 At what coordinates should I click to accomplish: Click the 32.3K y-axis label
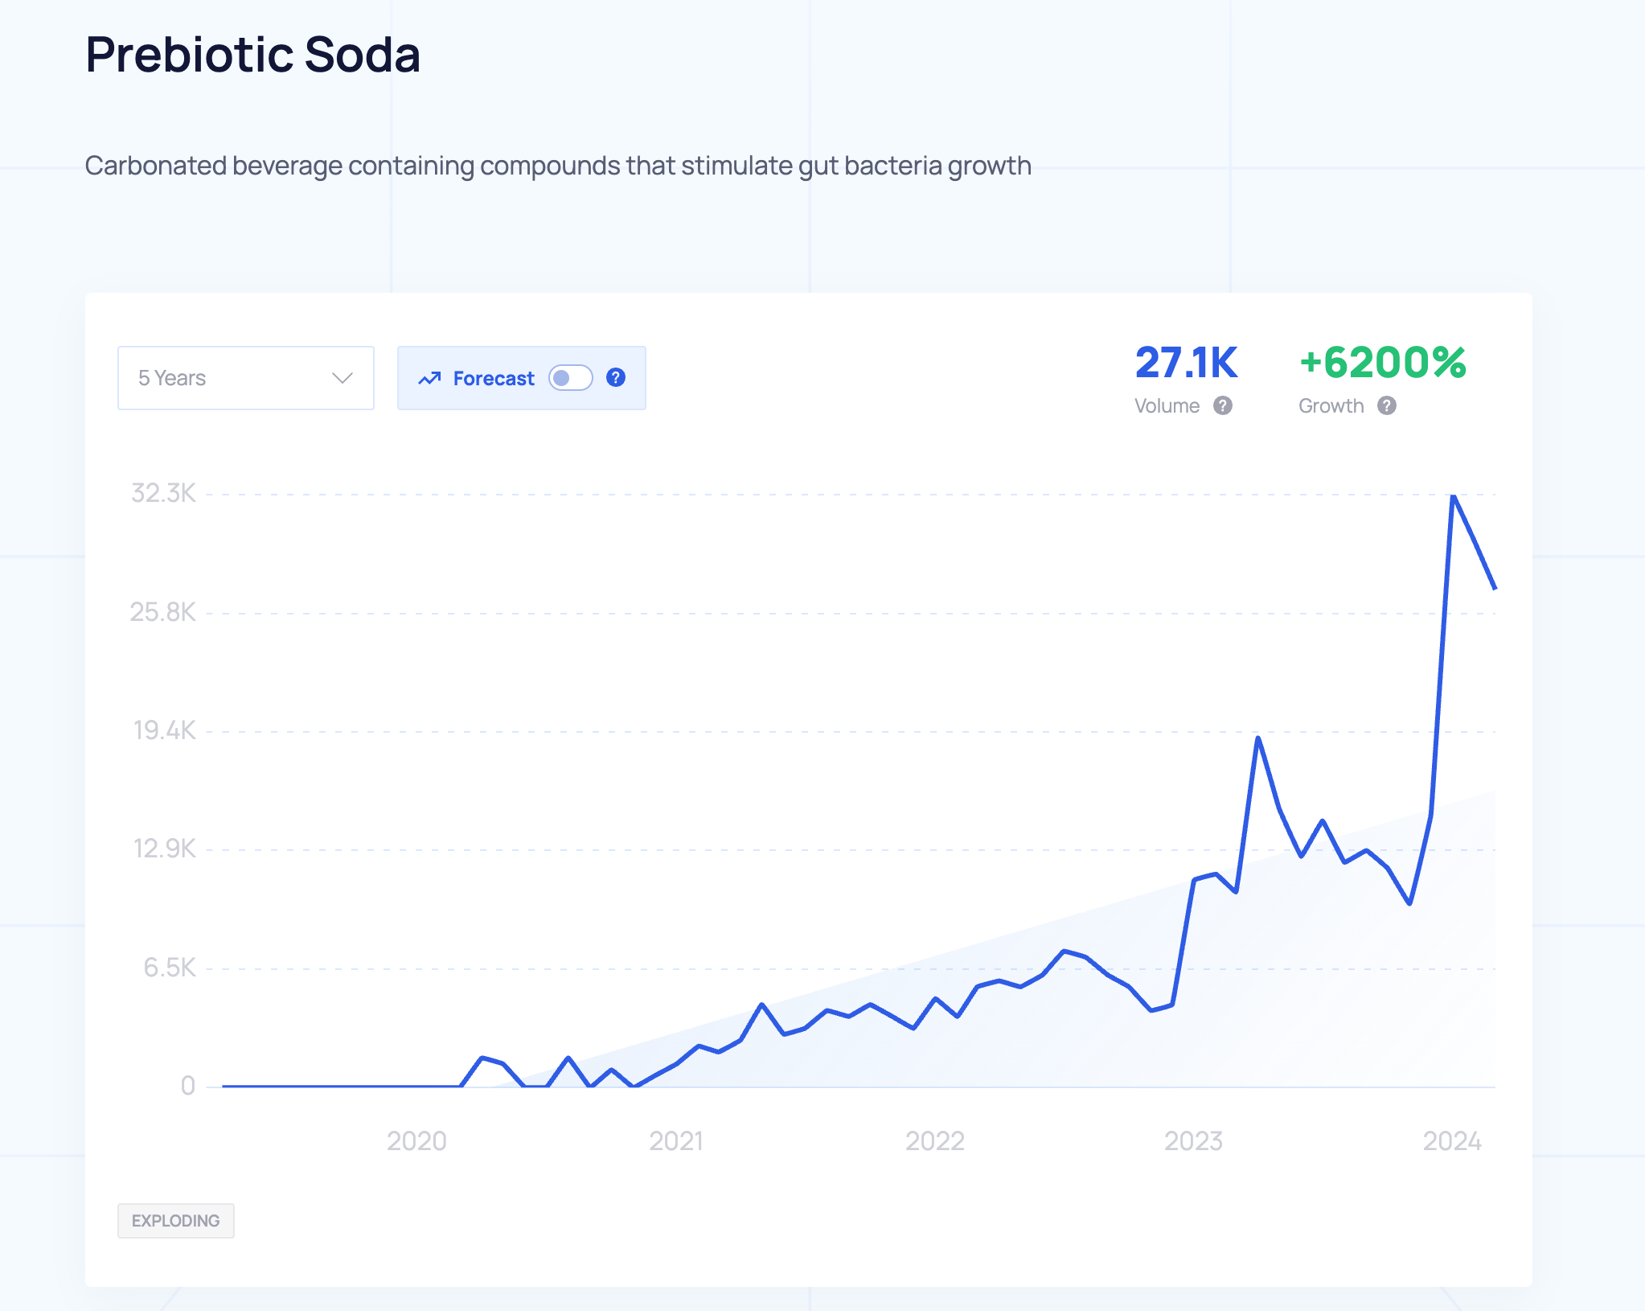click(x=163, y=493)
